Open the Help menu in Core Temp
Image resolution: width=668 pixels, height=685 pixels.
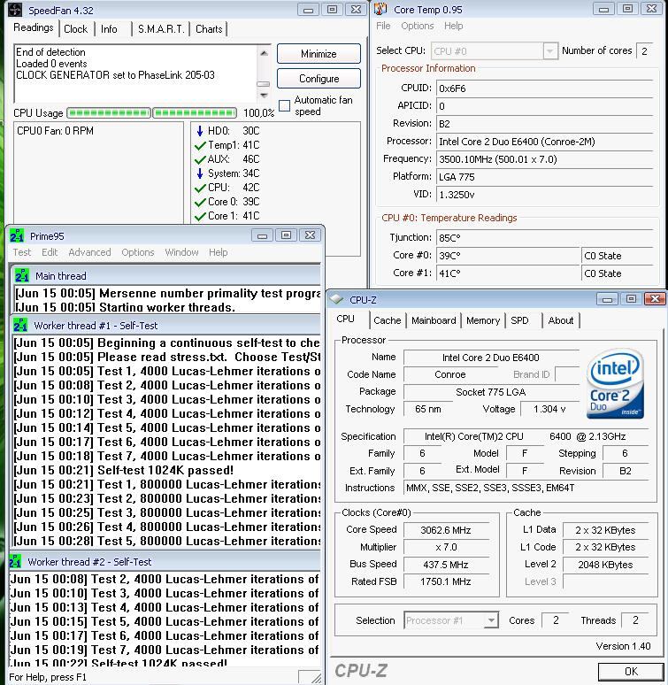pyautogui.click(x=453, y=26)
